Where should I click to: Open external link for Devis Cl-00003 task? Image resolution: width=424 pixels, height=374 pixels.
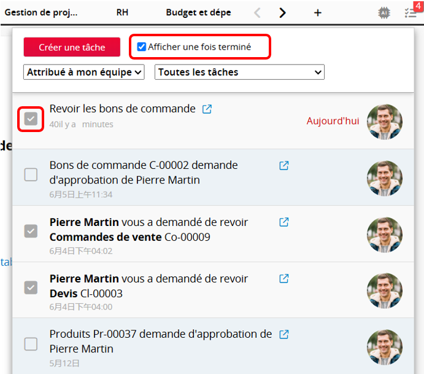[284, 278]
